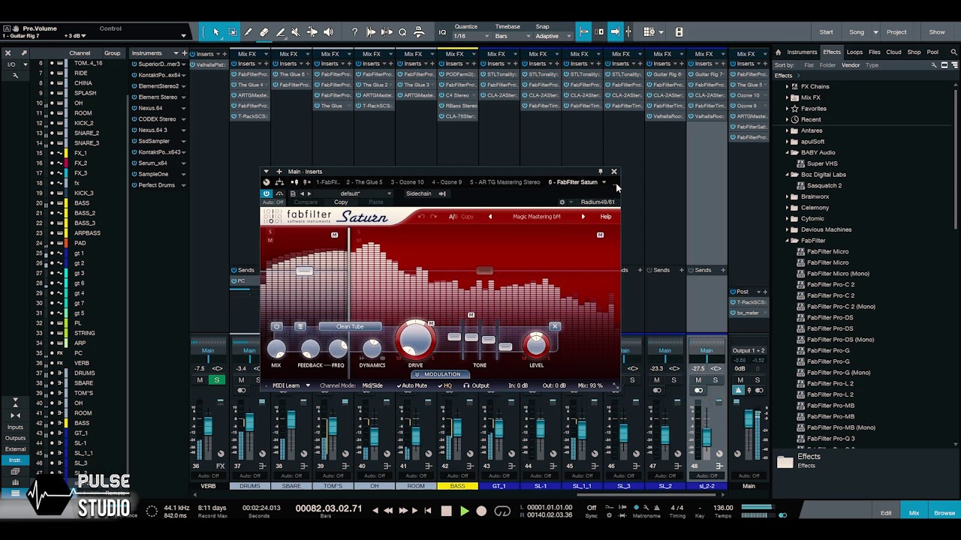Click the Record button in the transport
Image resolution: width=961 pixels, height=540 pixels.
(481, 511)
